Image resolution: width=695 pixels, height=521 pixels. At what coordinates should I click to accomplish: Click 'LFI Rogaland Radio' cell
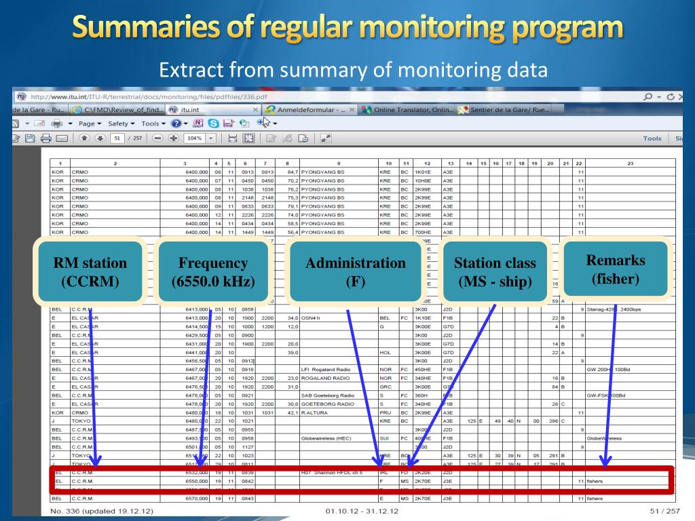(x=326, y=369)
